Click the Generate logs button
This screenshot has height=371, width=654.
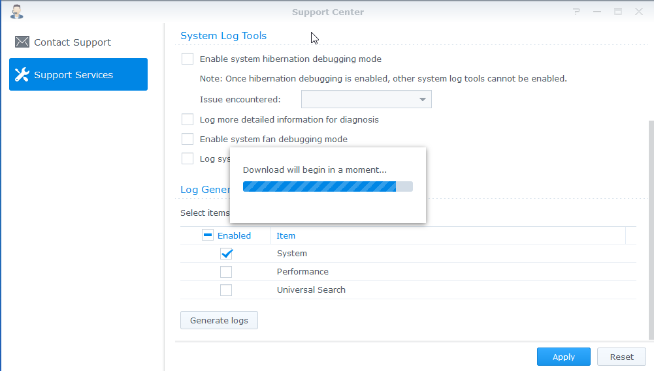219,321
